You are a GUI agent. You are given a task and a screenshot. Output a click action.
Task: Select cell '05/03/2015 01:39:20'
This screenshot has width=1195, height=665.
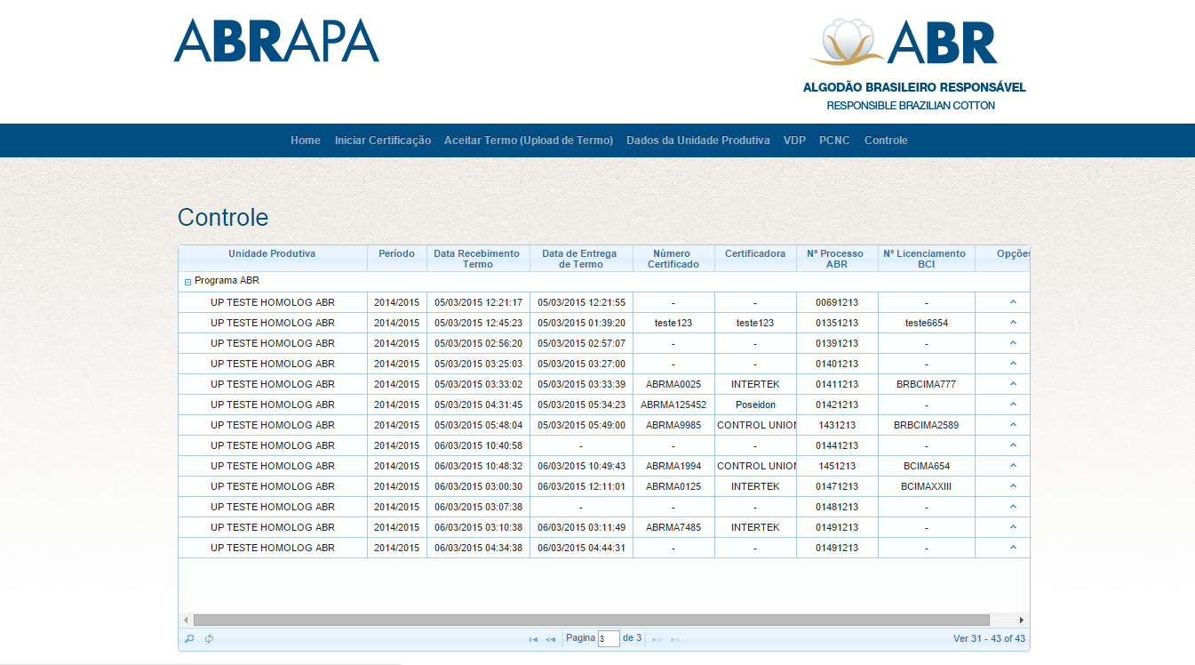581,323
